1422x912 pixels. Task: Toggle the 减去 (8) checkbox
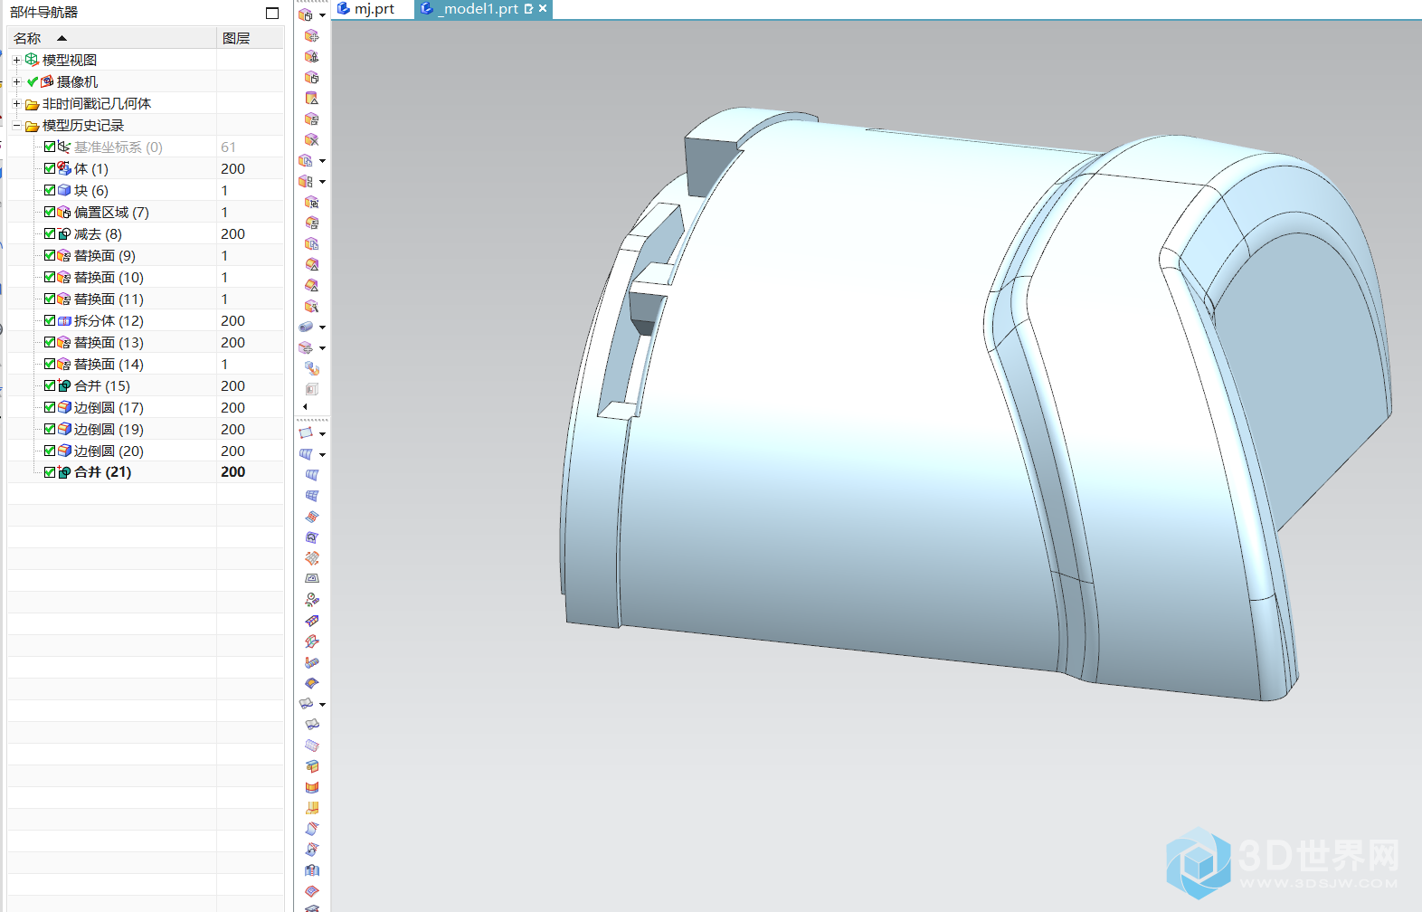(x=50, y=233)
